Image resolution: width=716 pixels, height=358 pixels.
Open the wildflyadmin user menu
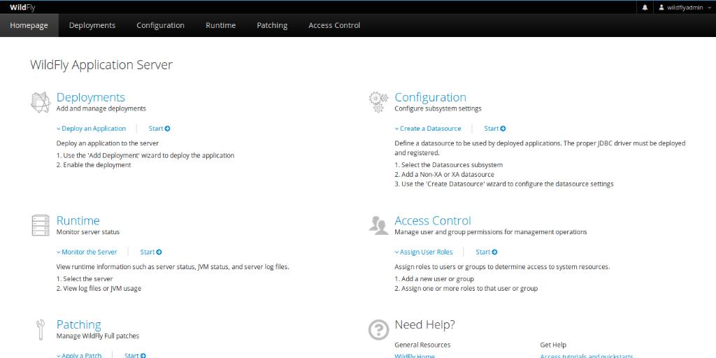coord(685,7)
